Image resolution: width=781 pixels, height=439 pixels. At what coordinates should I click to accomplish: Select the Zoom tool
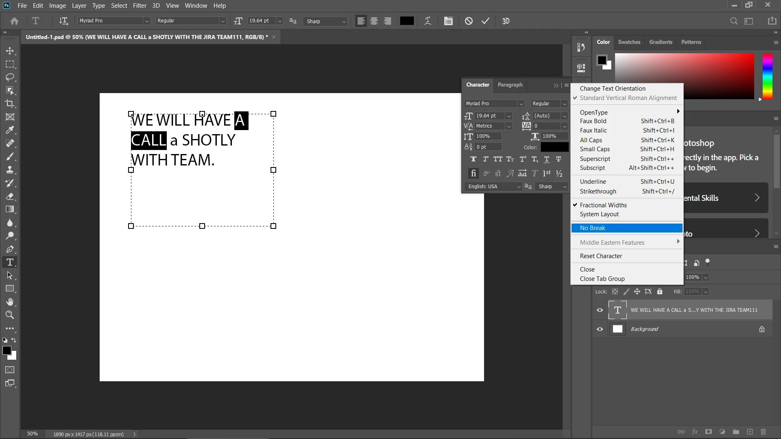[x=10, y=315]
